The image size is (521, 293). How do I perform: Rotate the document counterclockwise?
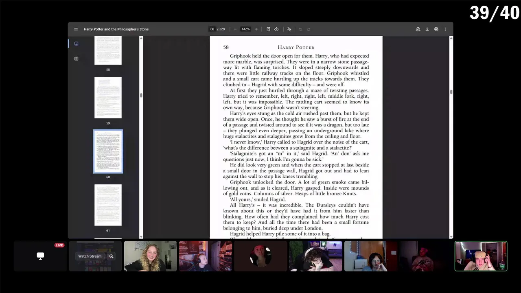pos(276,29)
